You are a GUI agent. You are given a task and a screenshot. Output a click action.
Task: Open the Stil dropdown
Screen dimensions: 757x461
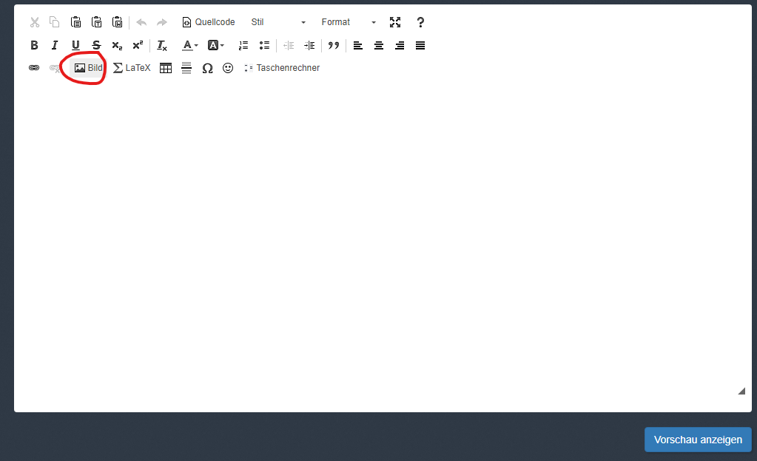pyautogui.click(x=278, y=22)
